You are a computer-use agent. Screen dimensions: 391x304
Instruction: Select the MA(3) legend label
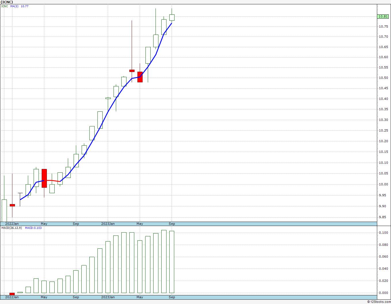[14, 6]
